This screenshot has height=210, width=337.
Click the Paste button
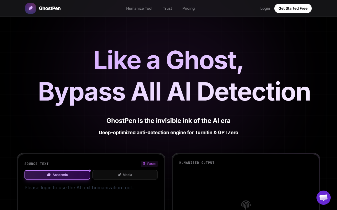[149, 164]
